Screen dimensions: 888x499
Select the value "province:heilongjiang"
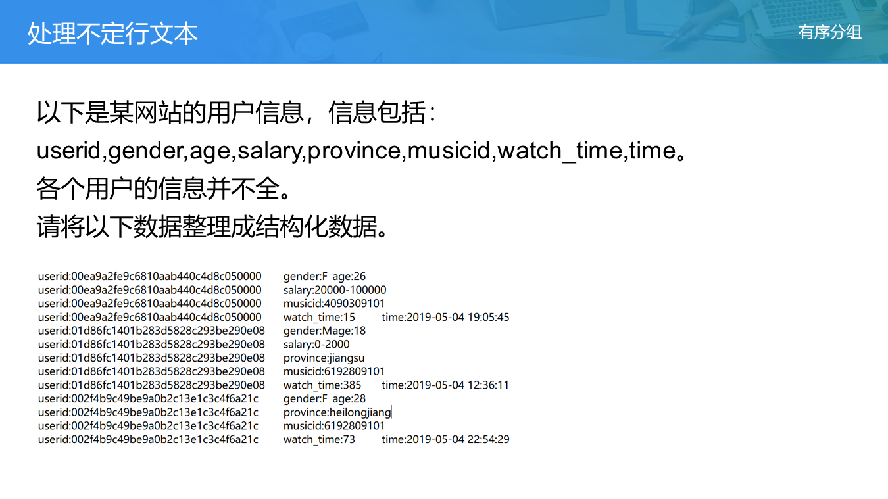pos(337,412)
